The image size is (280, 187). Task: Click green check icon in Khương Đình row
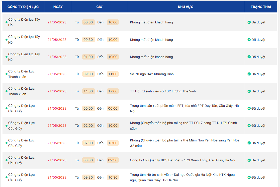[x=249, y=74]
